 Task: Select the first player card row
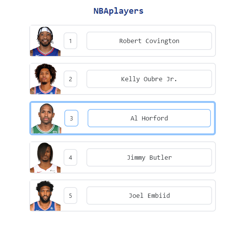coord(123,41)
